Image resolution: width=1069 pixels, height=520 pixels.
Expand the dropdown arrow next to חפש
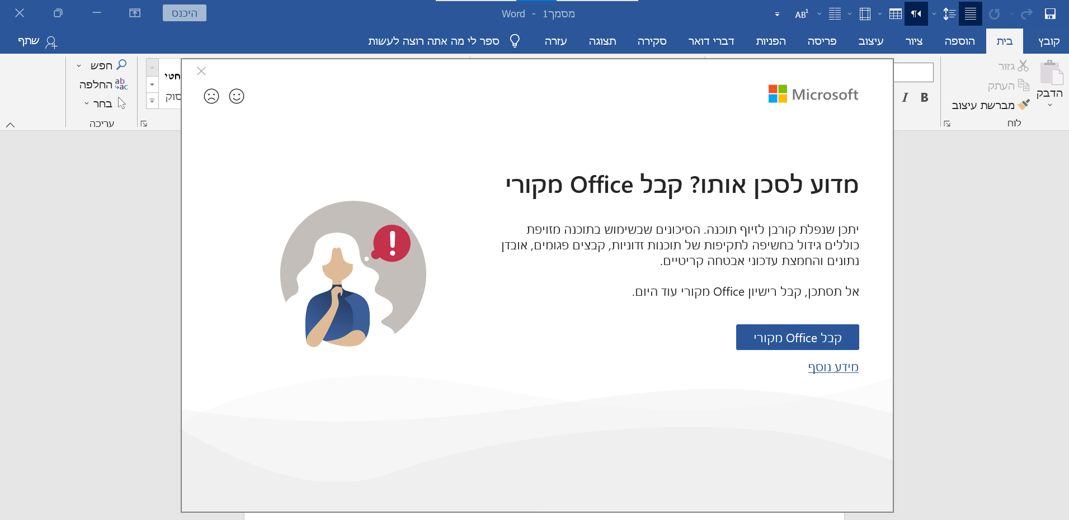point(79,66)
